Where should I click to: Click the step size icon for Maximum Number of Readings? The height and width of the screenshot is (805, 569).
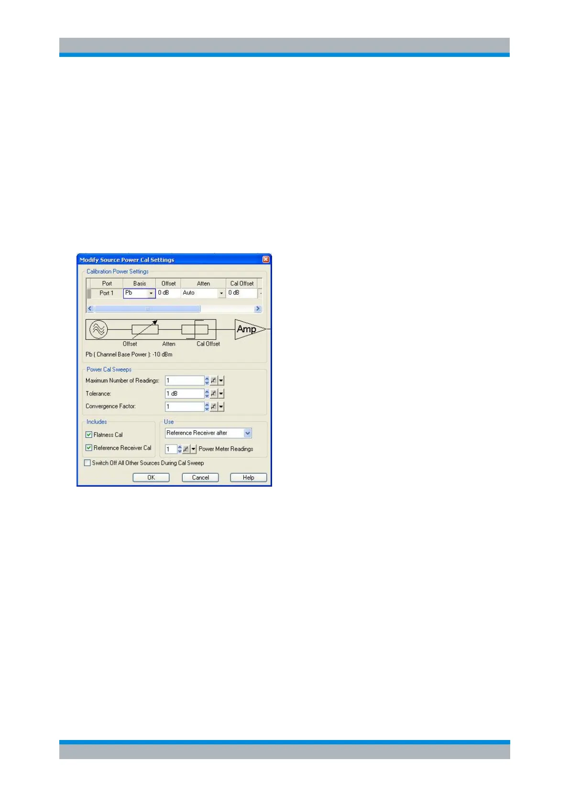(214, 381)
